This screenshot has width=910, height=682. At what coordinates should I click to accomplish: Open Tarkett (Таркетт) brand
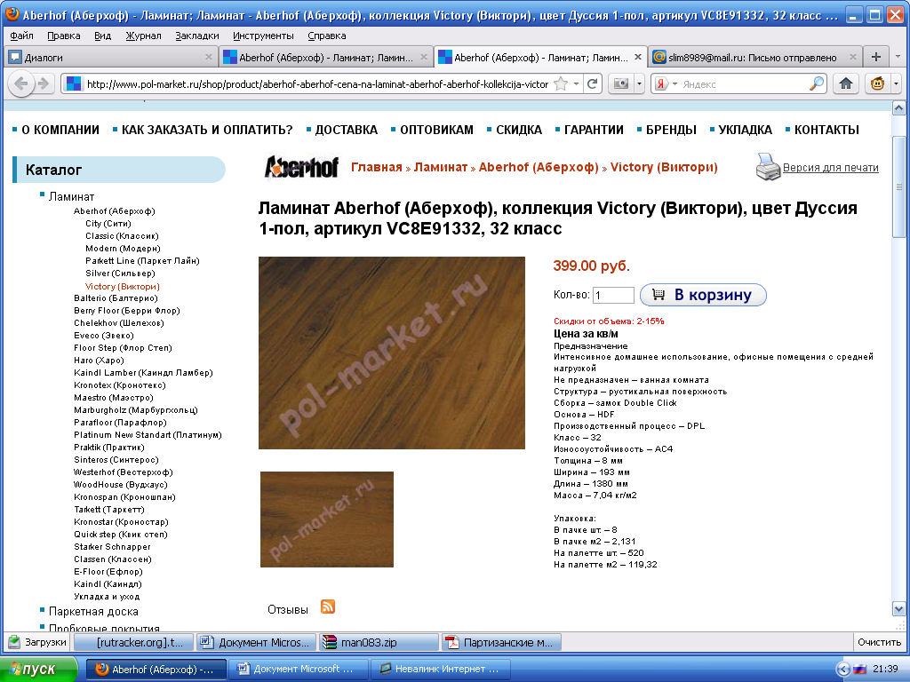click(x=109, y=509)
